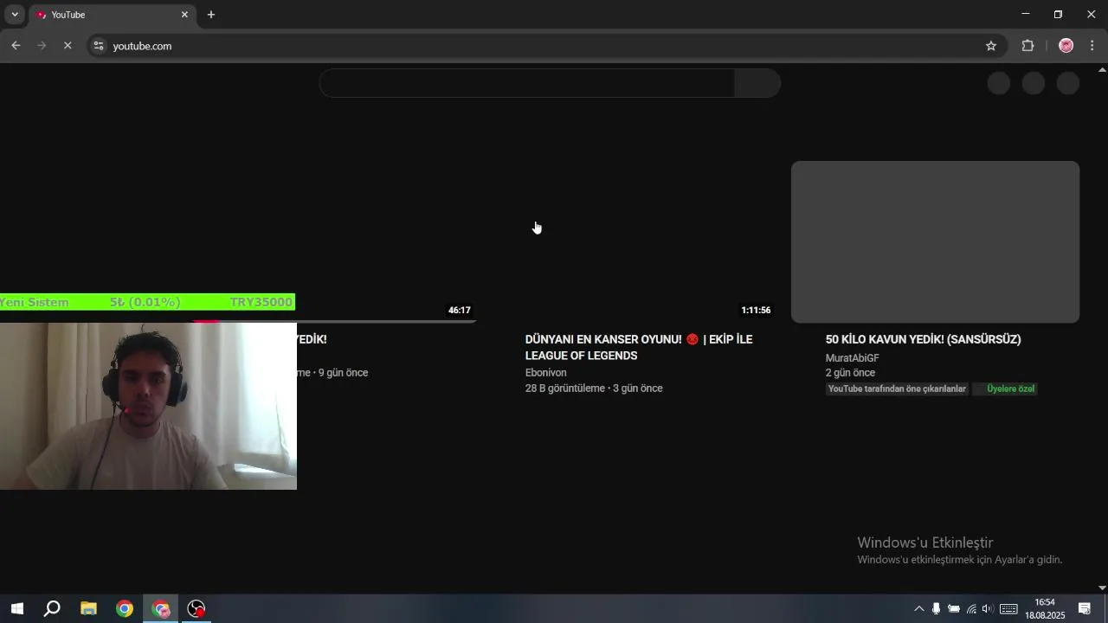The height and width of the screenshot is (623, 1108).
Task: Click the YouTube search box placeholder
Action: [x=527, y=83]
